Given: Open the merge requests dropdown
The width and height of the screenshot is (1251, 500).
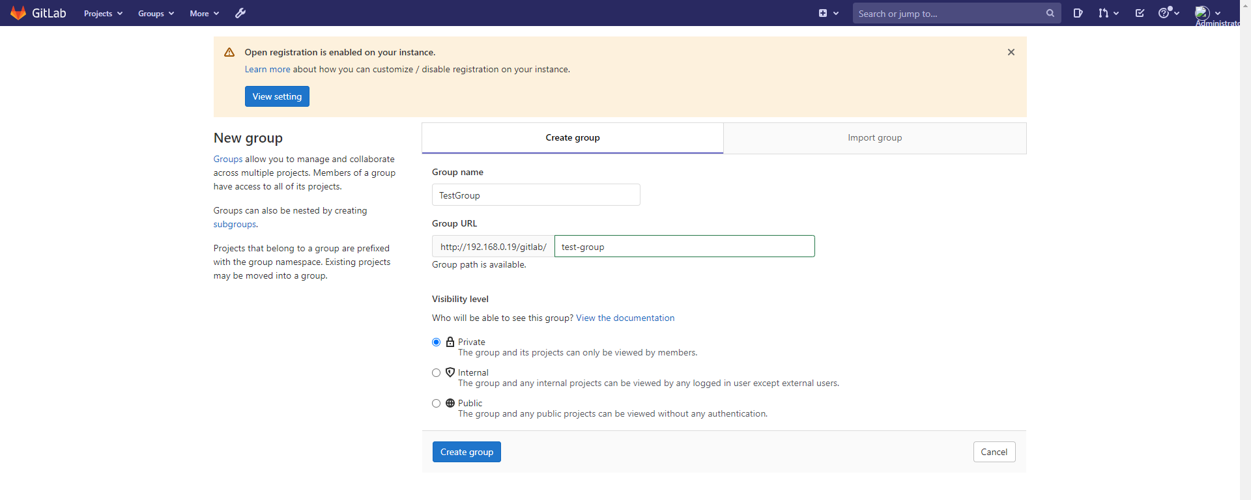Looking at the screenshot, I should 1108,13.
